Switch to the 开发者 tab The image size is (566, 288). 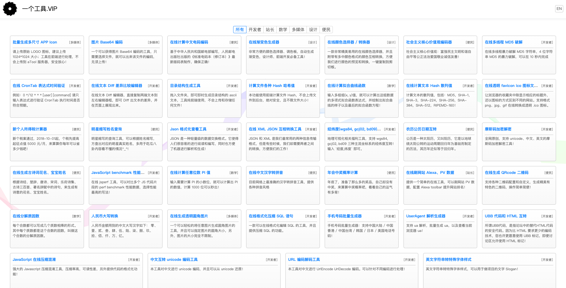255,30
